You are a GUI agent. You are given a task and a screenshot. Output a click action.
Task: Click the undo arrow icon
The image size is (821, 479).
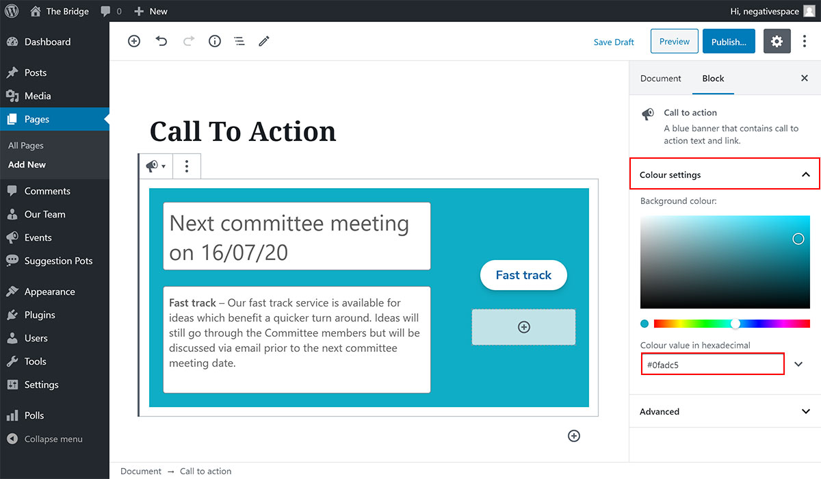[x=161, y=41]
